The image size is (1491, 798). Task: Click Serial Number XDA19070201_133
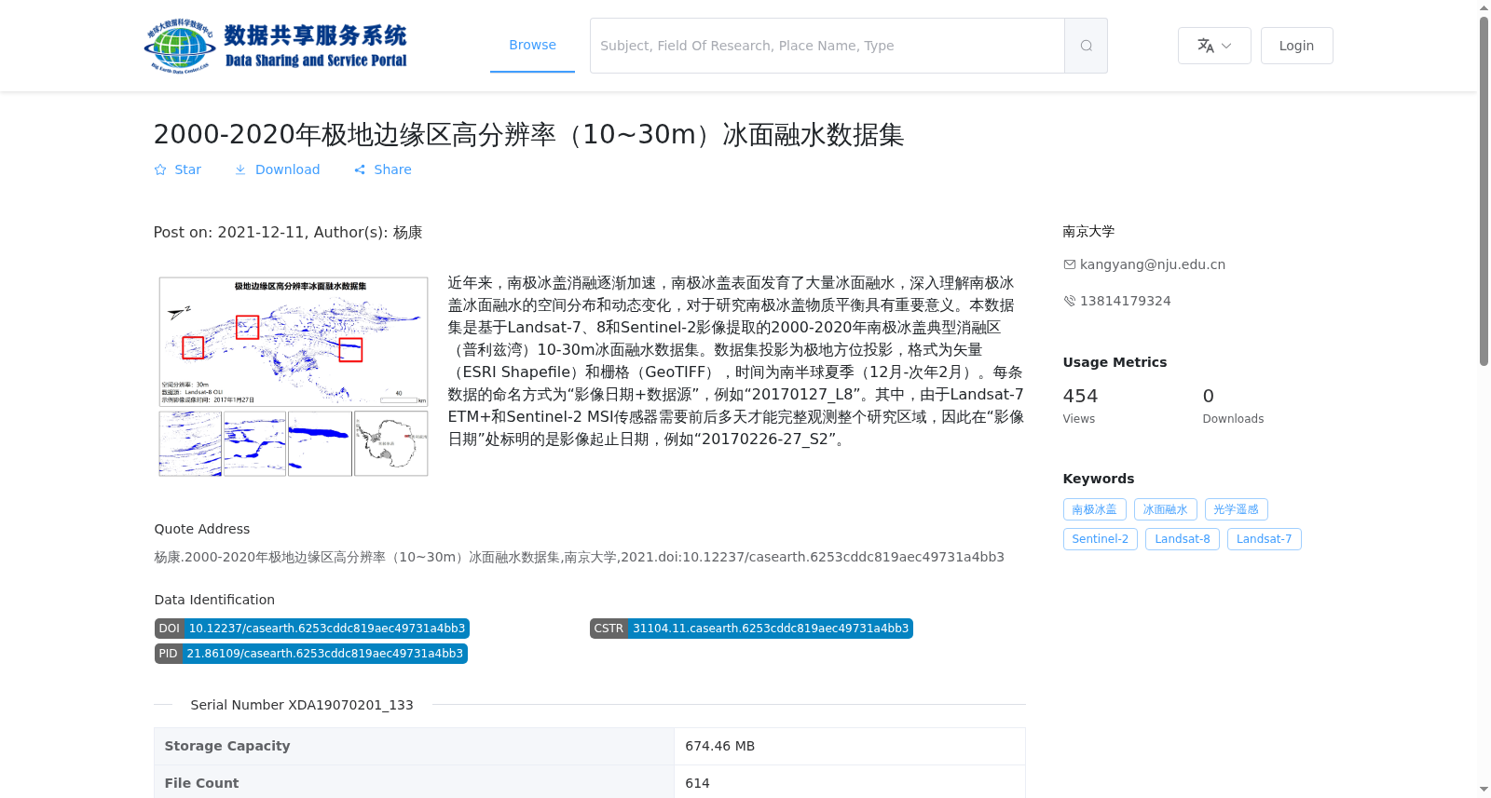[x=302, y=705]
